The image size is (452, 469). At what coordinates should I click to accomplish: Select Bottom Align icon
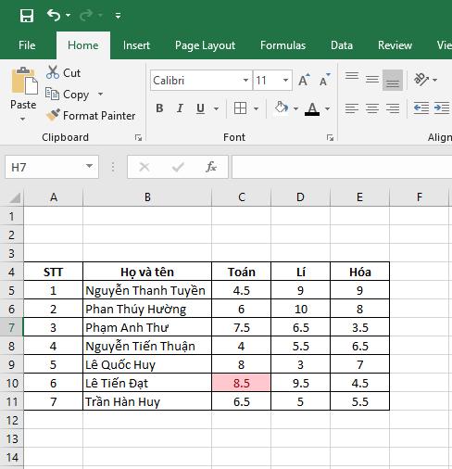click(x=393, y=80)
